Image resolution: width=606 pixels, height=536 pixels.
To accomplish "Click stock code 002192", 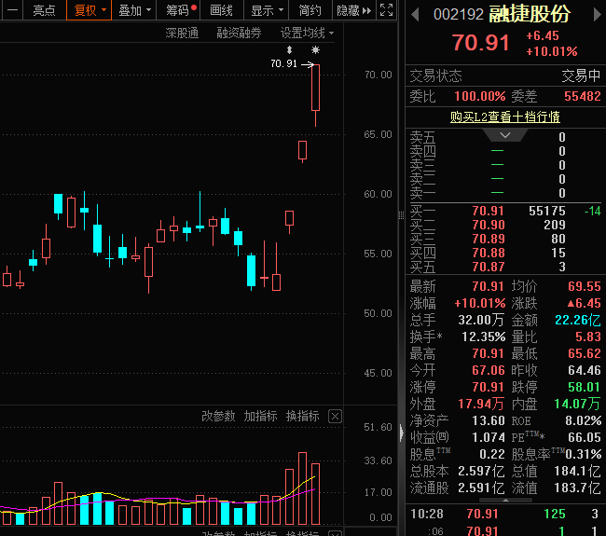I will pos(459,15).
